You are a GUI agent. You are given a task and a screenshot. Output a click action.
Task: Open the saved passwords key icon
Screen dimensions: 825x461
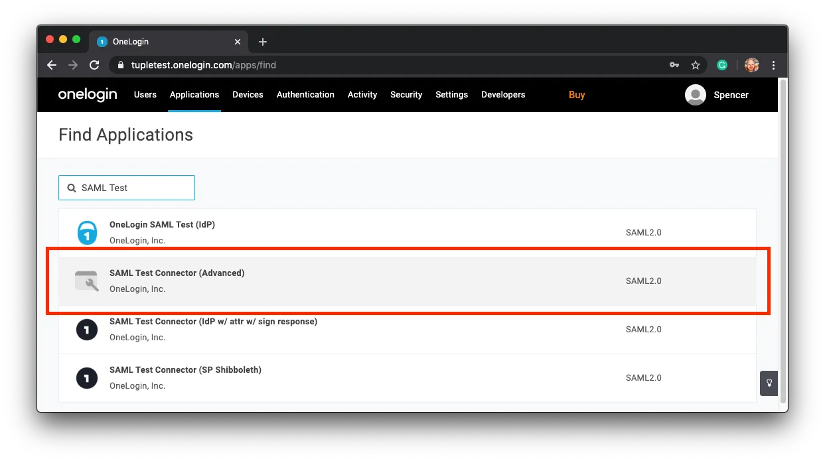coord(674,65)
